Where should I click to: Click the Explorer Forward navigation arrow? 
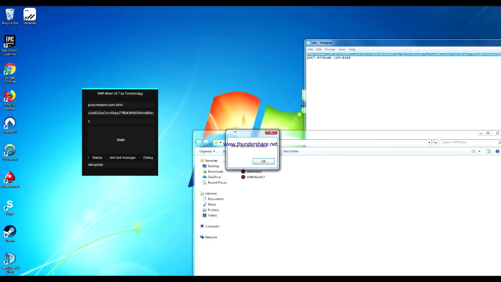207,142
